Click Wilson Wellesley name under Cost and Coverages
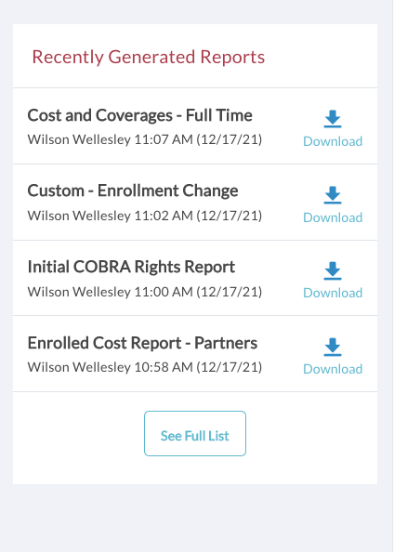Viewport: 394px width, 552px height. coord(79,139)
